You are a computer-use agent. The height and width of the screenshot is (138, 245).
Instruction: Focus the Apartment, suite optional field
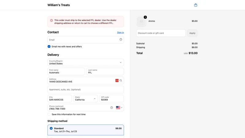86,90
